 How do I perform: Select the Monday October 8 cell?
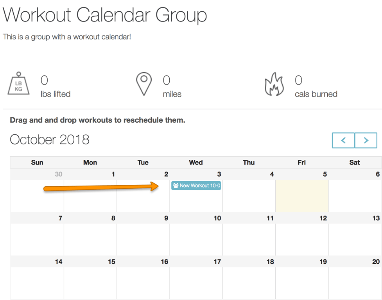click(x=90, y=239)
